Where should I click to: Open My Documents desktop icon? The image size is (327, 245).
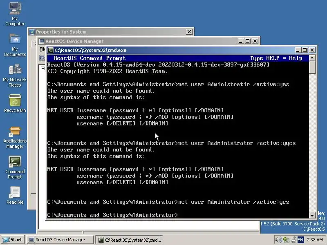(15, 45)
